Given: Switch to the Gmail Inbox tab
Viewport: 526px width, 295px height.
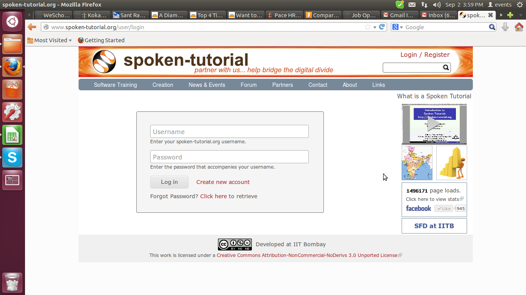Looking at the screenshot, I should coord(438,15).
